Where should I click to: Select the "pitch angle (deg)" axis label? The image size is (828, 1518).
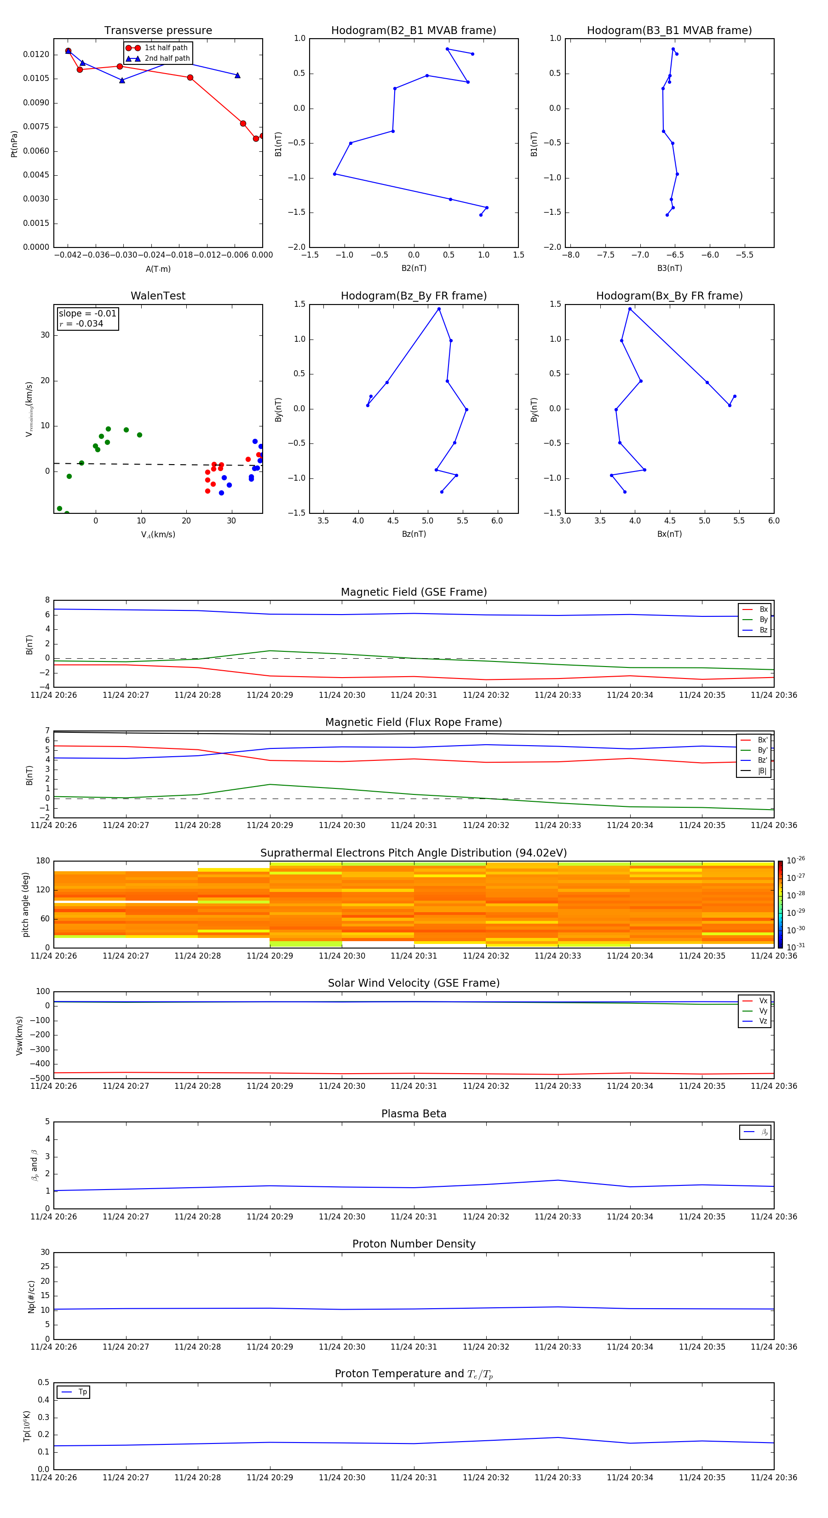tap(25, 904)
